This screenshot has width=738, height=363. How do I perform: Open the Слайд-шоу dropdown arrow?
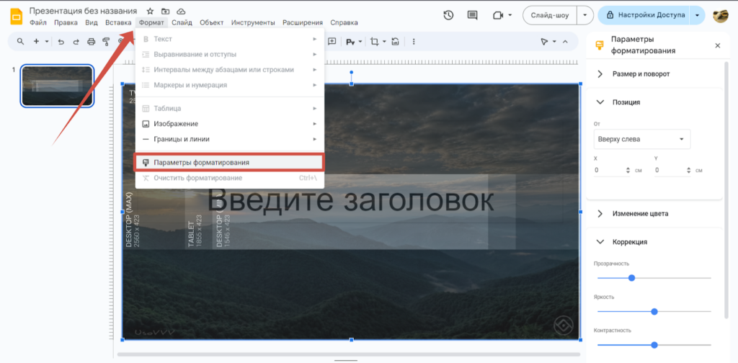tap(585, 15)
